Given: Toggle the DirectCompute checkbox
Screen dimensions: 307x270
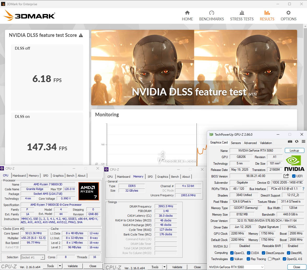Looking at the screenshot, I should 264,253.
